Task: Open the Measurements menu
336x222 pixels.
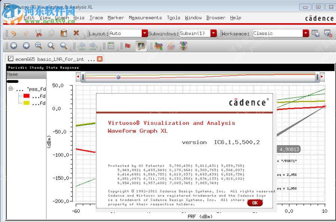Action: (x=146, y=18)
